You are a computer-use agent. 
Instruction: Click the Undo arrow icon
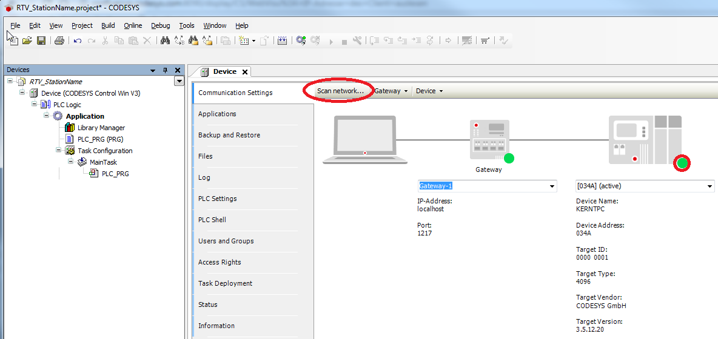[x=78, y=41]
